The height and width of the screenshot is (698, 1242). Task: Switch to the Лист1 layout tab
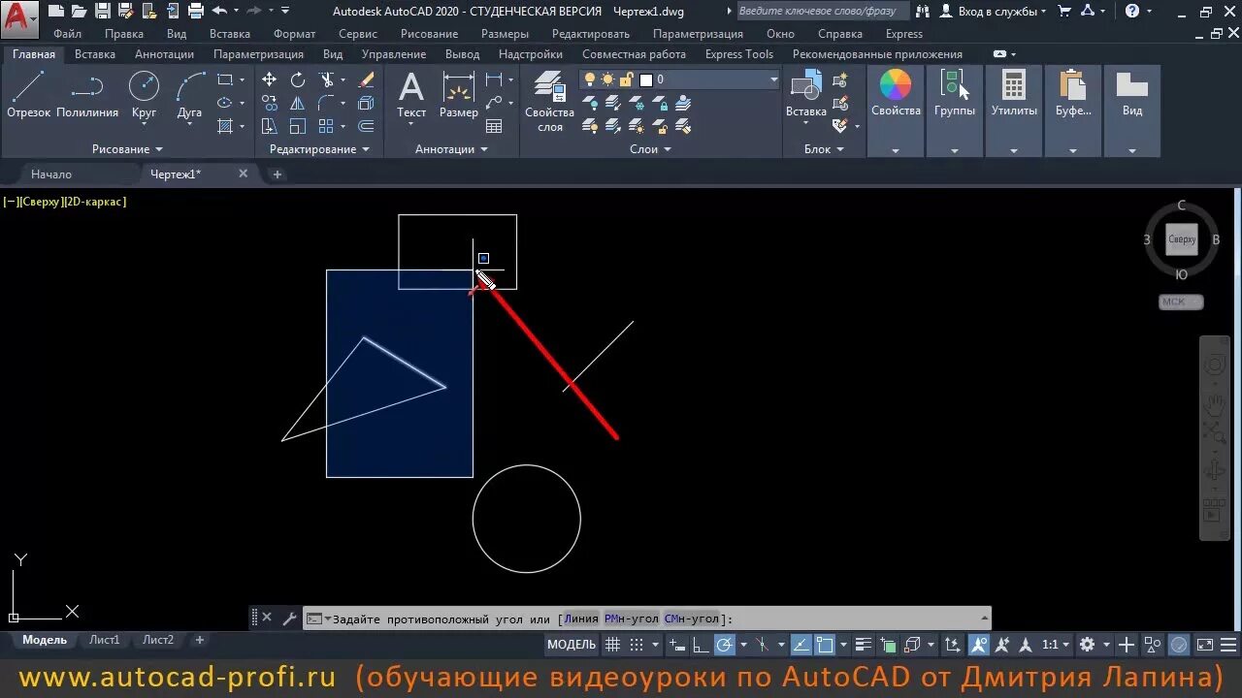(x=105, y=640)
